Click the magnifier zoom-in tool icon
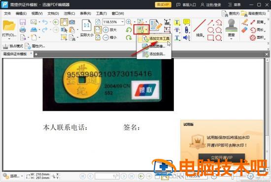Image resolution: width=271 pixels, height=182 pixels. tap(129, 22)
